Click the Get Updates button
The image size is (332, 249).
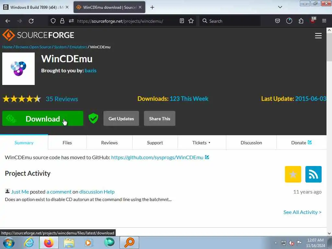coord(121,119)
